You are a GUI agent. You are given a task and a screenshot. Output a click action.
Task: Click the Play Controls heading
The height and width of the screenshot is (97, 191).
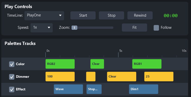(18, 7)
